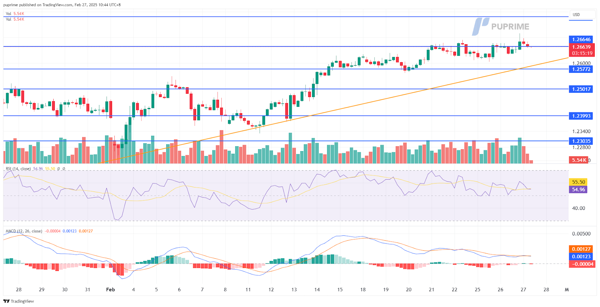
Task: Click the 18 date on the time axis
Action: coord(363,289)
